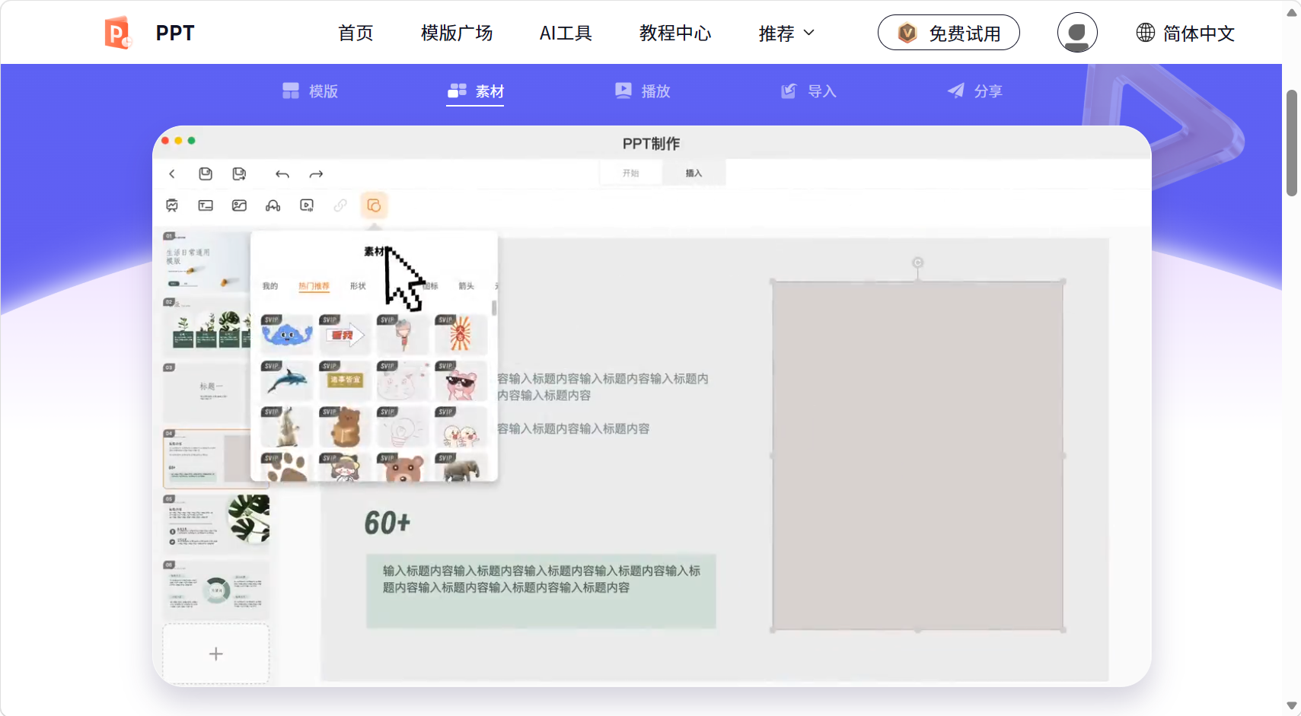Click the insert text box icon

click(206, 205)
